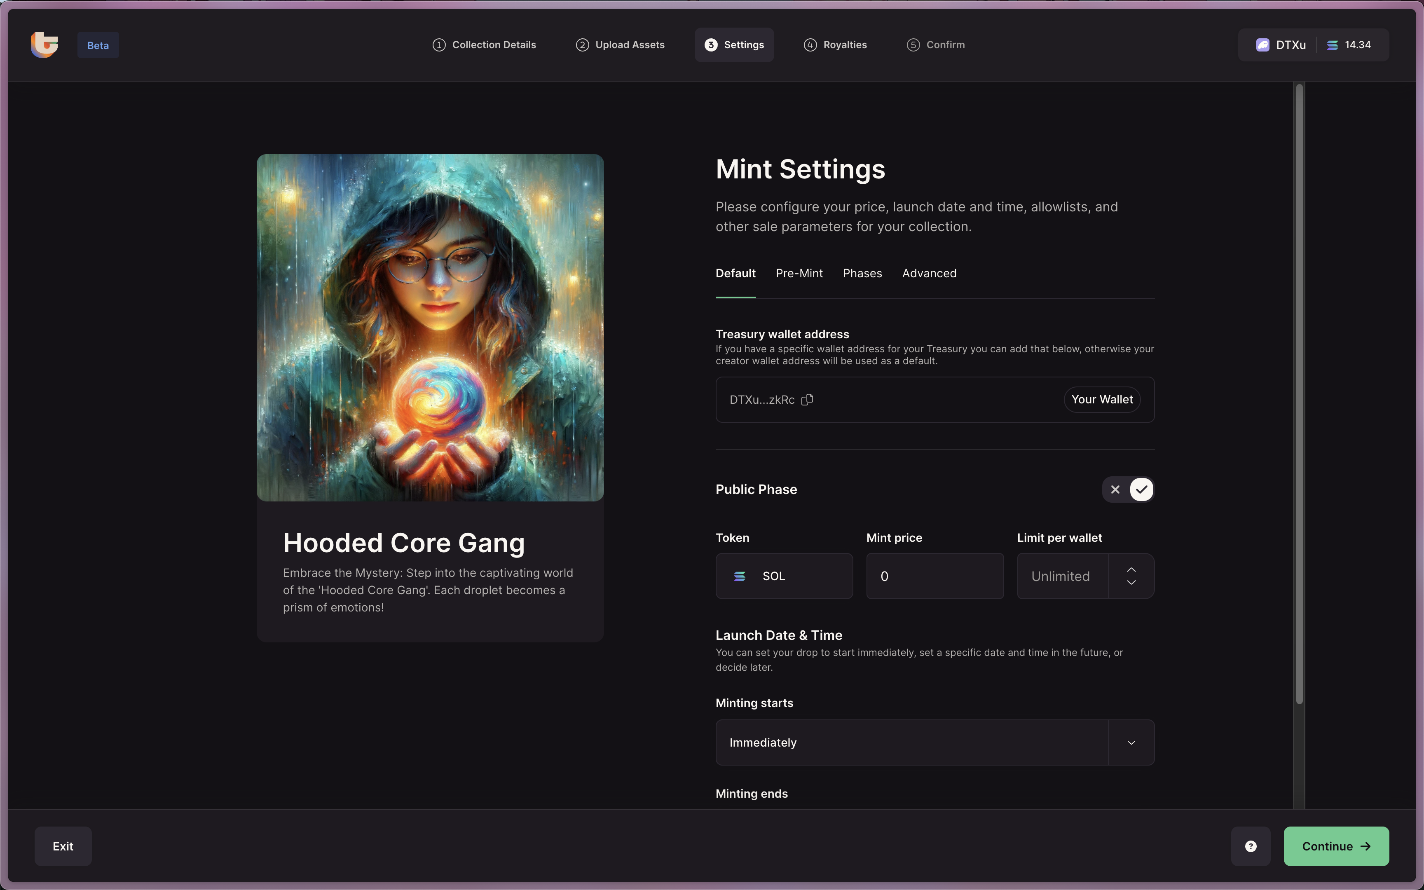Click the orange app logo
Viewport: 1424px width, 890px height.
point(45,45)
